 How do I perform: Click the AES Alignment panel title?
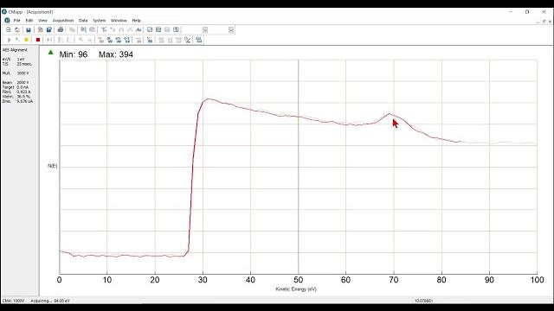15,50
